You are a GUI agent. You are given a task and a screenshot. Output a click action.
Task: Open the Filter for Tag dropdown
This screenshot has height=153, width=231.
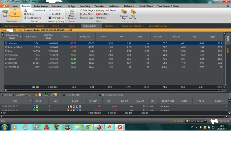133,14
